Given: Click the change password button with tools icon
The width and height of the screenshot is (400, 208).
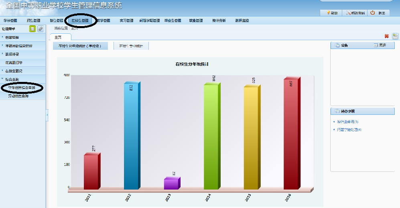Looking at the screenshot, I should [355, 13].
